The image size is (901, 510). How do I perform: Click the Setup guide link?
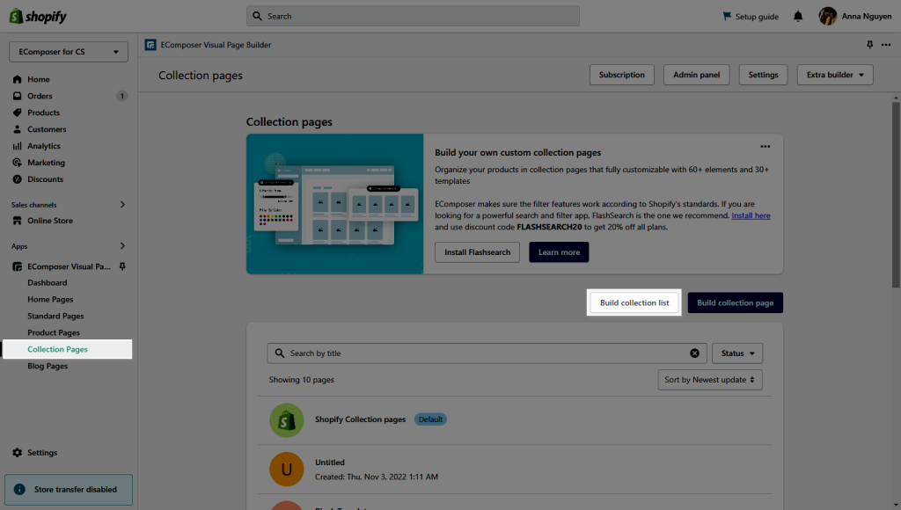coord(757,17)
